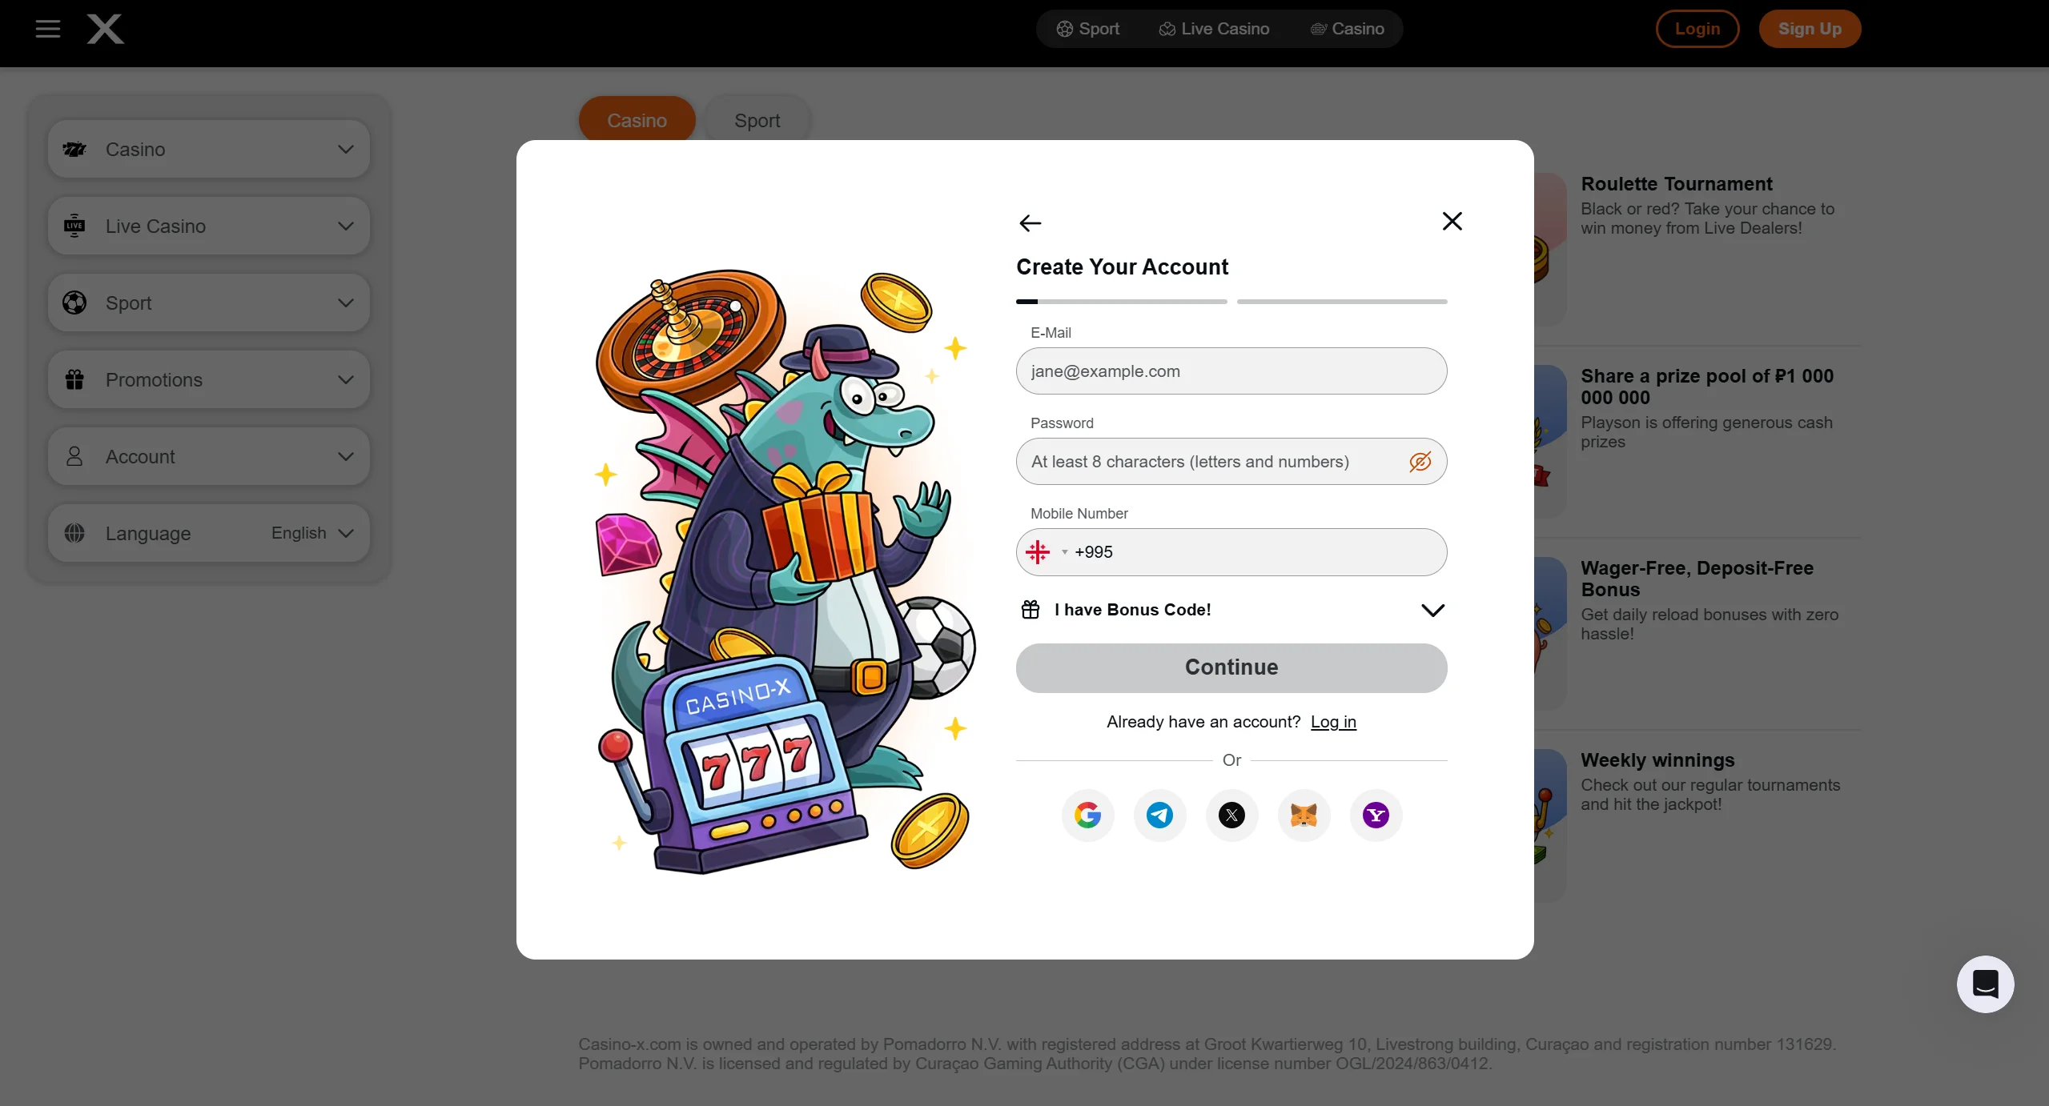Switch to the Sport promotions tab
This screenshot has width=2049, height=1106.
point(757,121)
